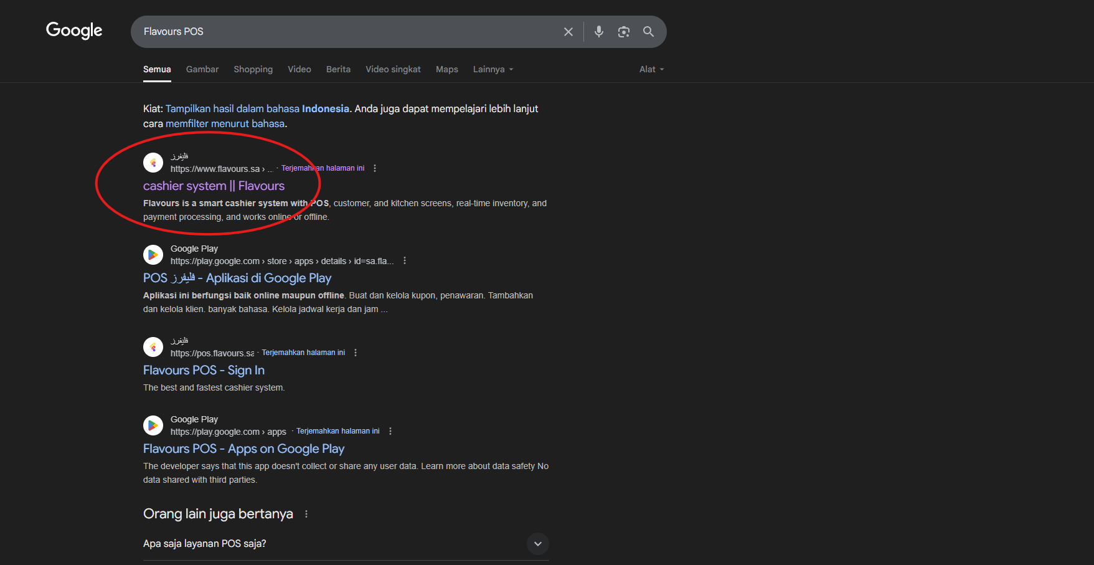Click Google Play site name above Apps on Google Play
The height and width of the screenshot is (565, 1094).
click(x=194, y=419)
